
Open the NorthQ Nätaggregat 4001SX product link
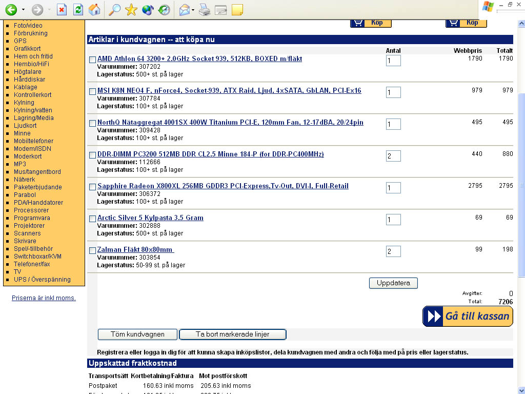230,122
